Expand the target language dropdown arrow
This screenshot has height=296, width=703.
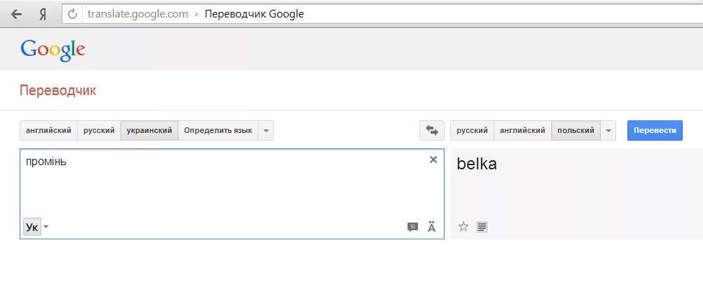[x=608, y=131]
